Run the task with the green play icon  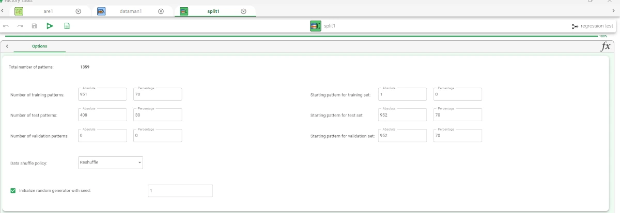point(50,26)
